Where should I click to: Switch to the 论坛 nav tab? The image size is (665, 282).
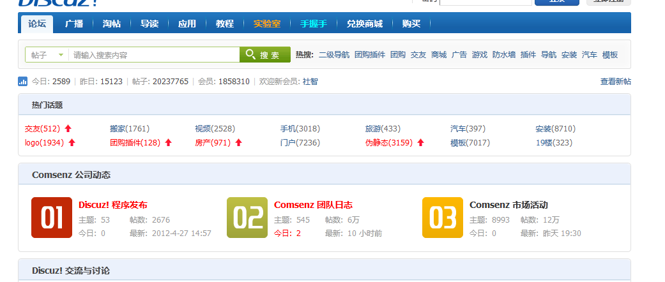click(x=37, y=24)
